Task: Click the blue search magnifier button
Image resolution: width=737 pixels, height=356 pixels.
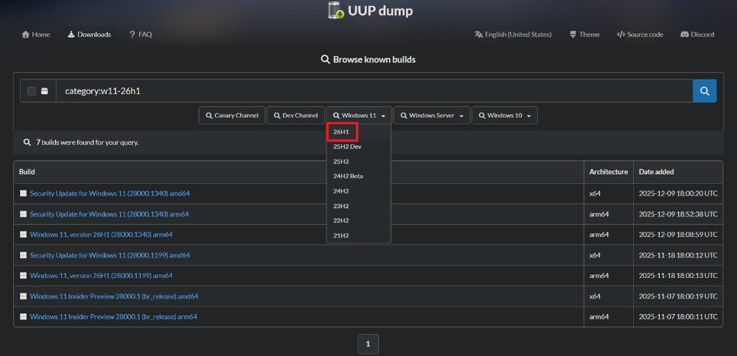Action: coord(705,91)
